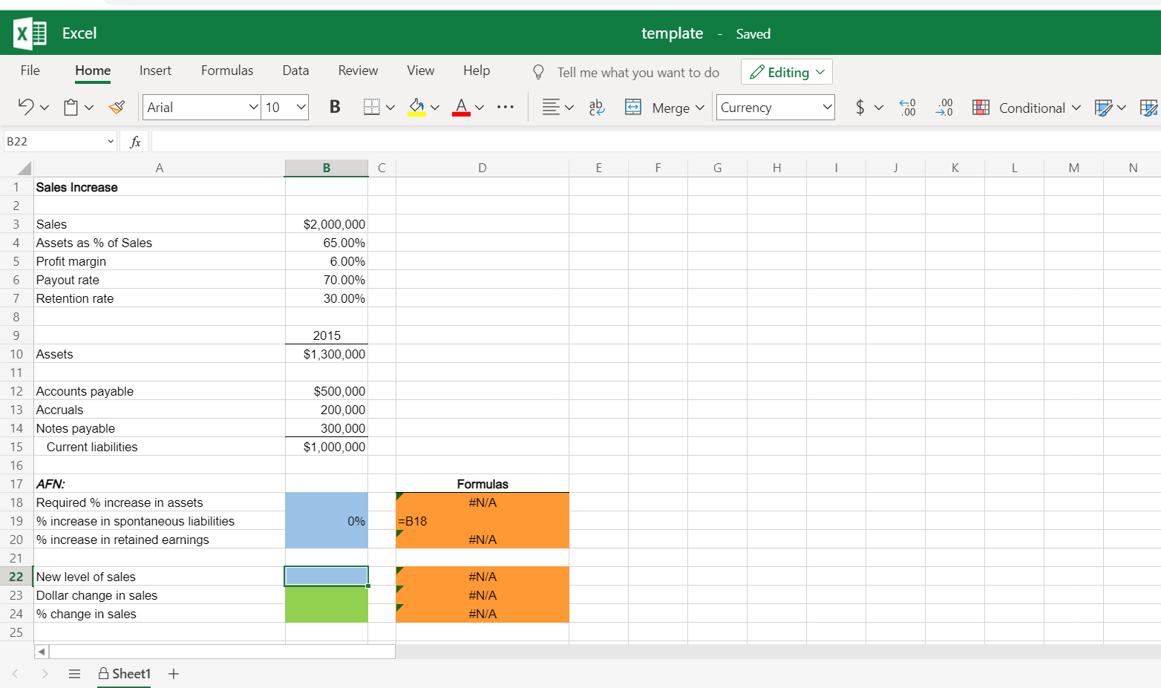Apply the Format Painter
Image resolution: width=1161 pixels, height=688 pixels.
(x=117, y=107)
